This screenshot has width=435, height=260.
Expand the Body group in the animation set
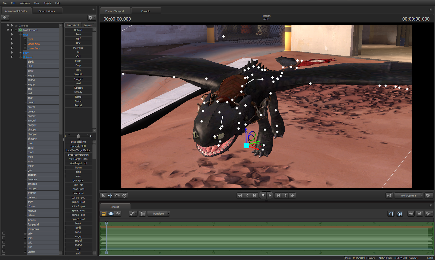point(21,53)
